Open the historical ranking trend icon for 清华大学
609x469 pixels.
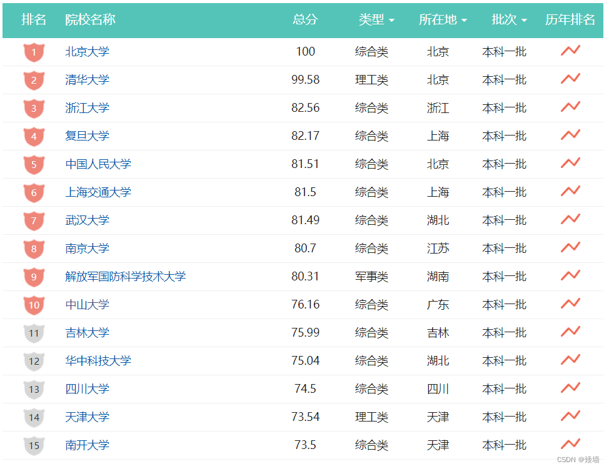[570, 79]
